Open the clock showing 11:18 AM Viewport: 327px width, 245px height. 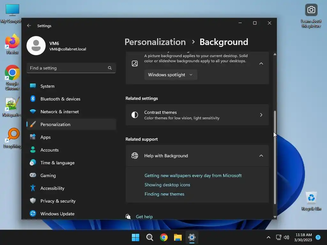point(303,237)
